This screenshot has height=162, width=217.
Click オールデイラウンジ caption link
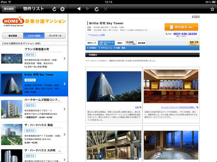[x=178, y=107]
